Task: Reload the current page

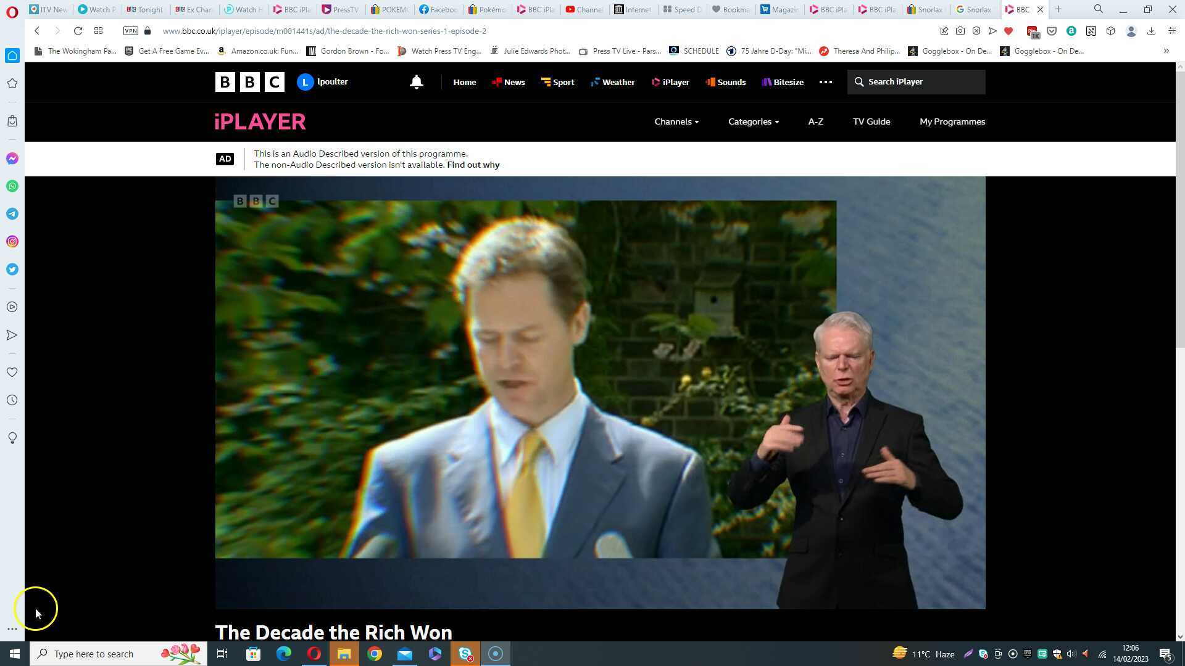Action: (x=78, y=31)
